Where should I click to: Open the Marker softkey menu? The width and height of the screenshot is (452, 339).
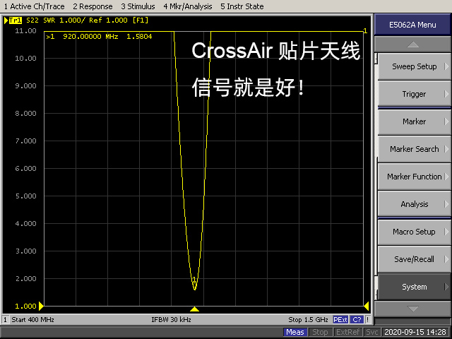[414, 121]
